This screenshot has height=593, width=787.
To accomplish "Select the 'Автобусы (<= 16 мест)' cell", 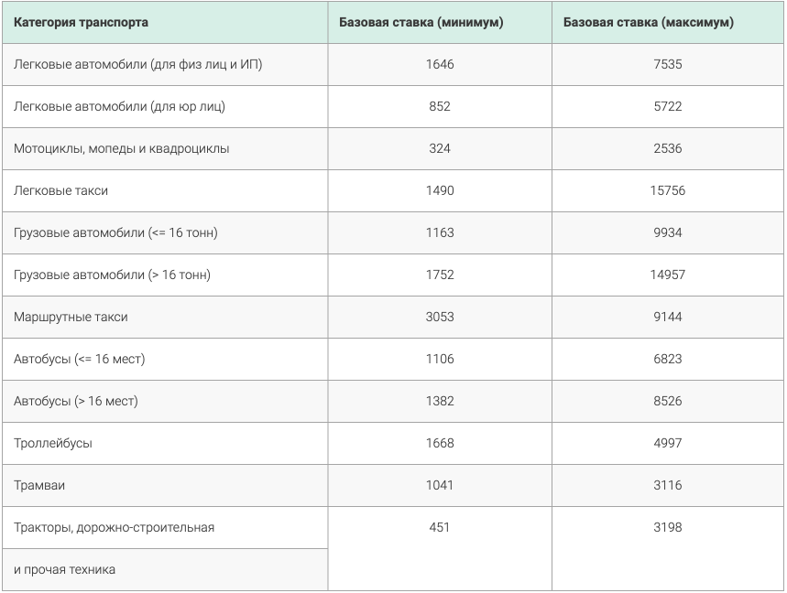I will point(165,359).
